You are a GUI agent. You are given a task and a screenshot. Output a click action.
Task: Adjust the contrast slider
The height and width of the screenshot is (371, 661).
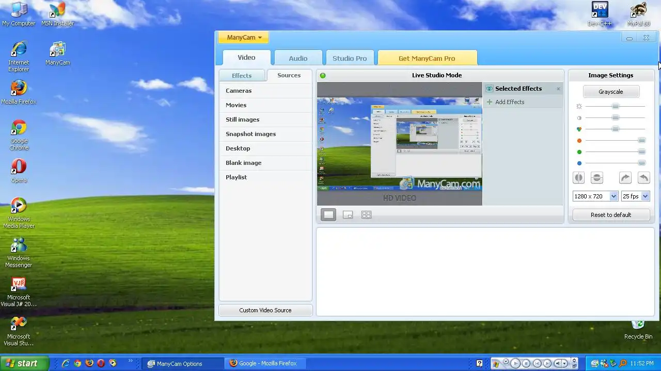point(615,117)
